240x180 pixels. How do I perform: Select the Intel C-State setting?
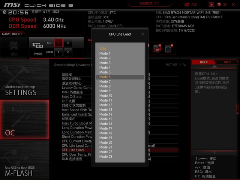[120, 97]
